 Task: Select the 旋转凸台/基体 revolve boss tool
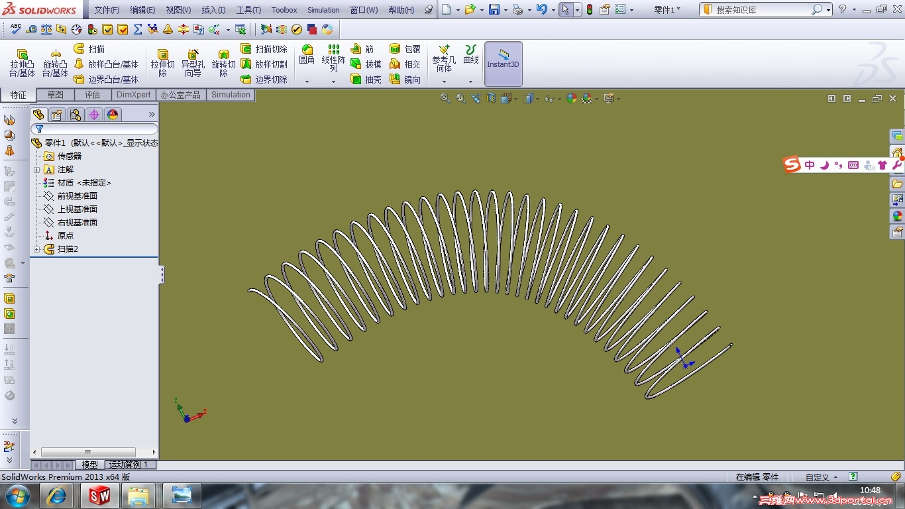click(x=55, y=64)
